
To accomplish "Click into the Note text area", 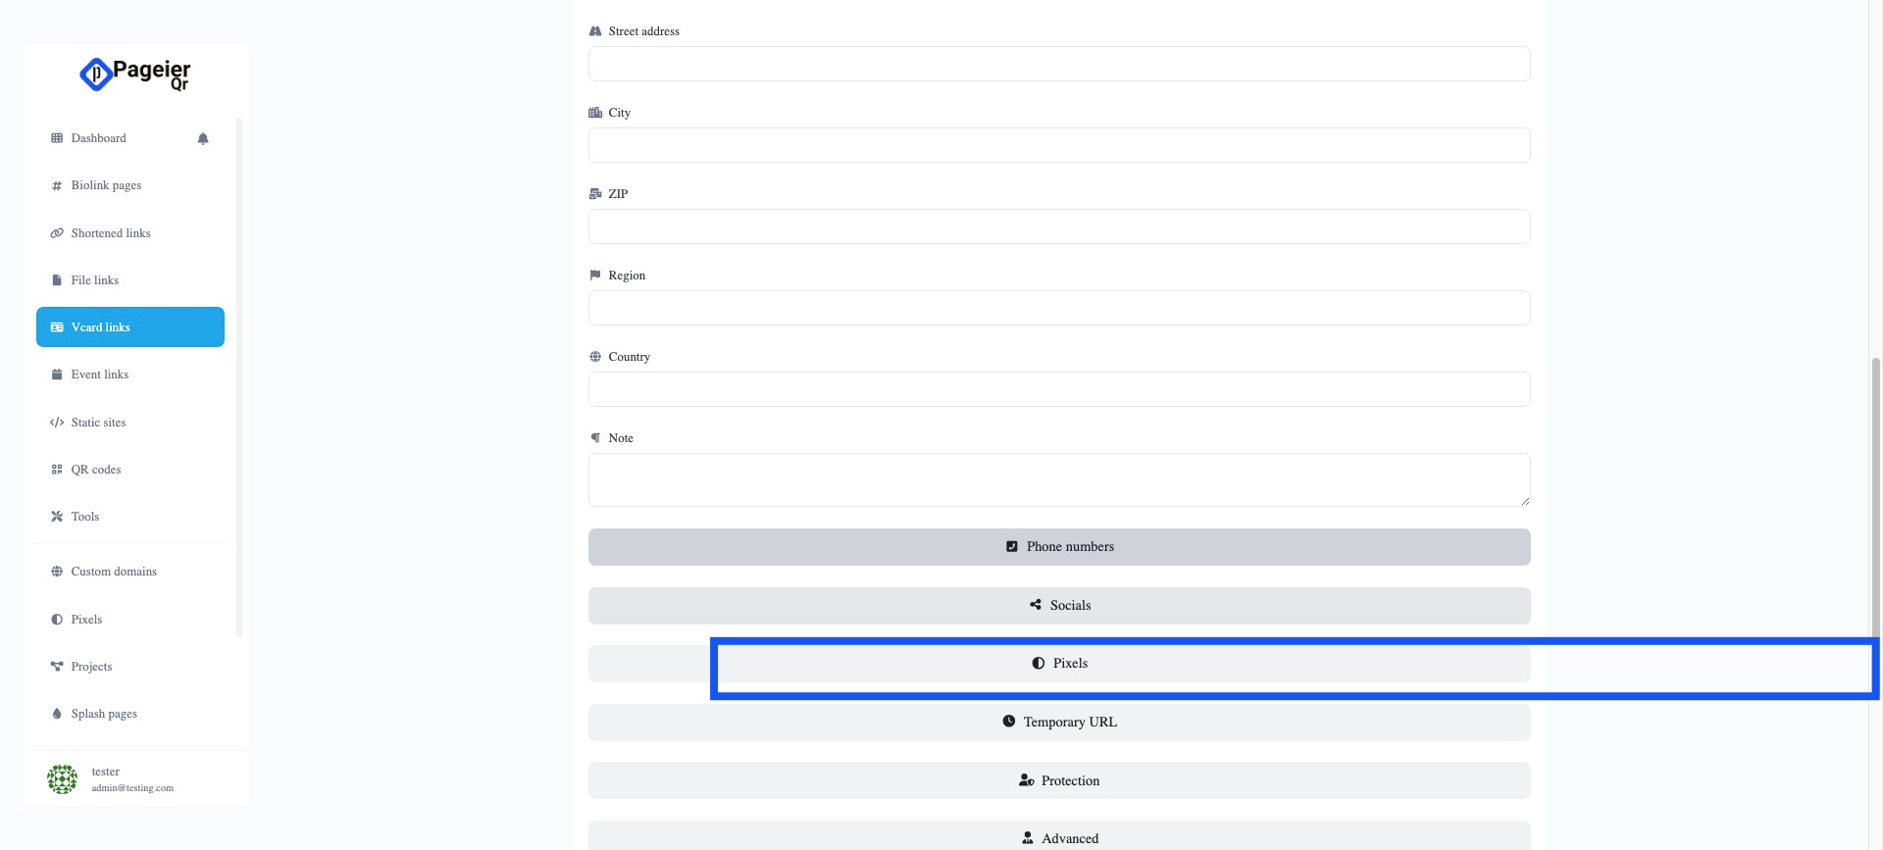I will pyautogui.click(x=1059, y=479).
